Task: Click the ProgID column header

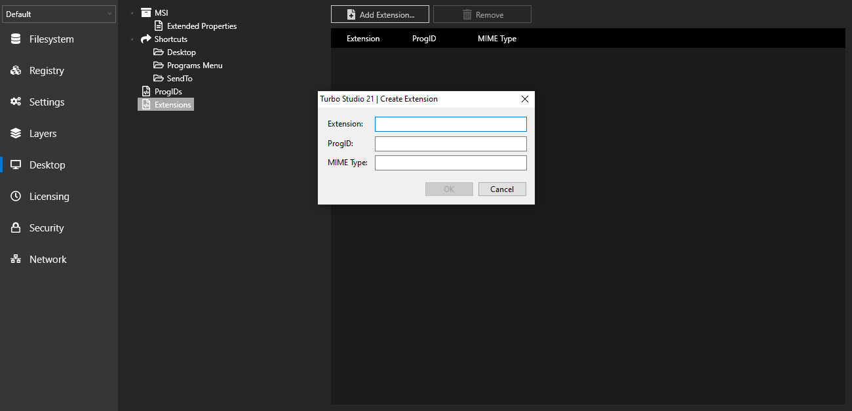Action: tap(424, 39)
